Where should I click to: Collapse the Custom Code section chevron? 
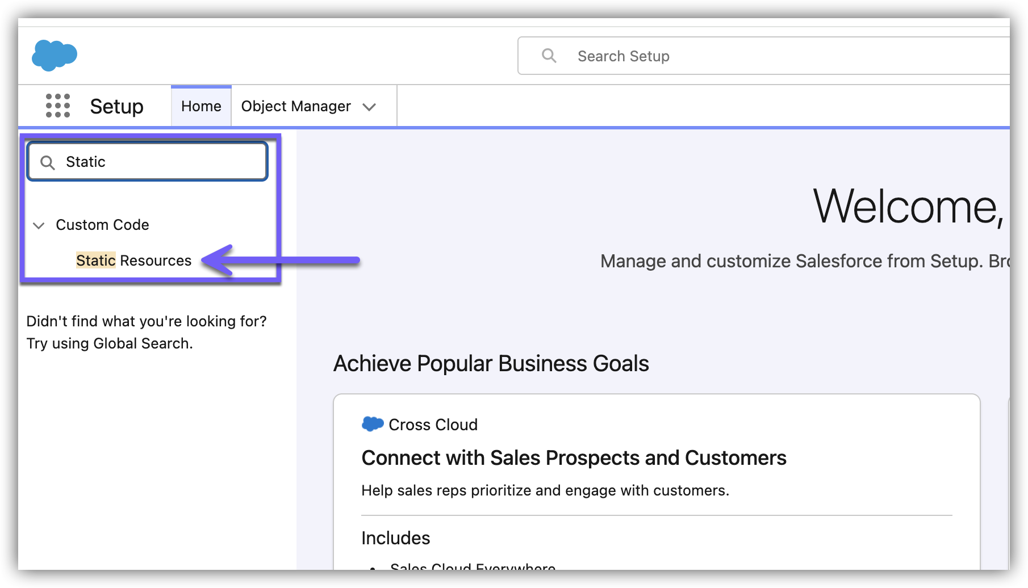39,225
